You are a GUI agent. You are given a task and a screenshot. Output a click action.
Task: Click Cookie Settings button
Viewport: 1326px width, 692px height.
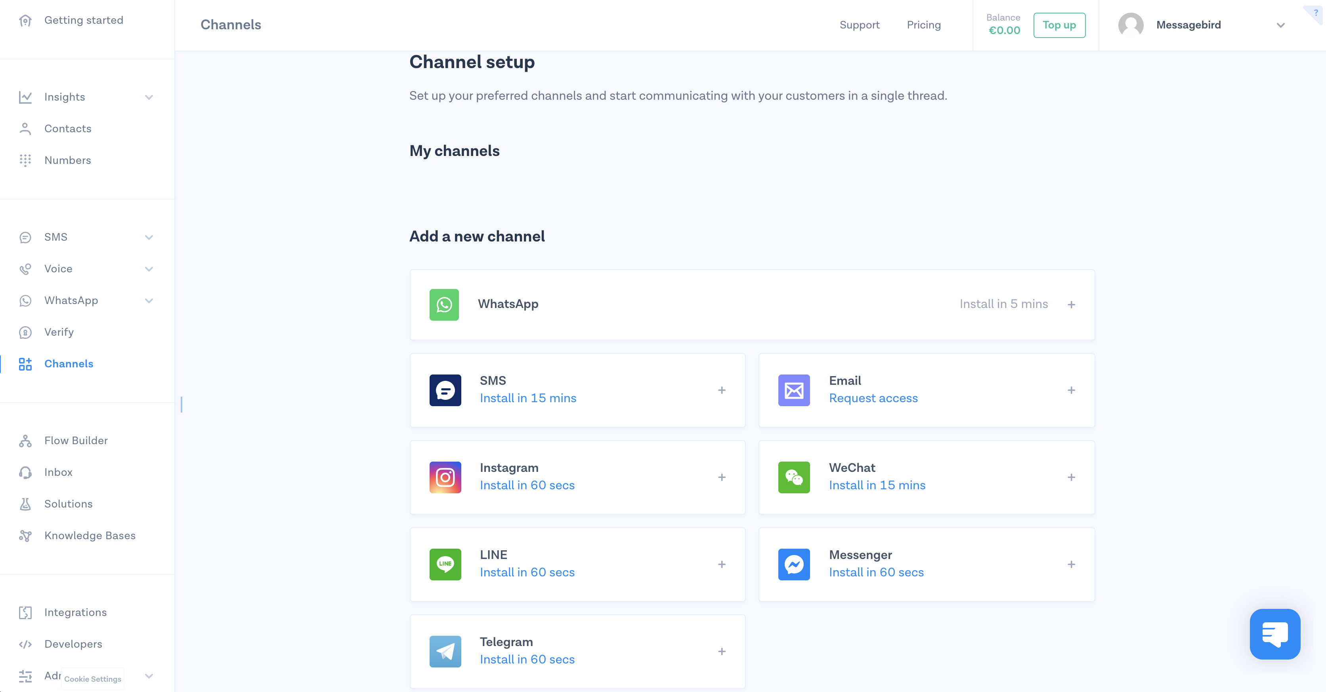click(x=93, y=679)
